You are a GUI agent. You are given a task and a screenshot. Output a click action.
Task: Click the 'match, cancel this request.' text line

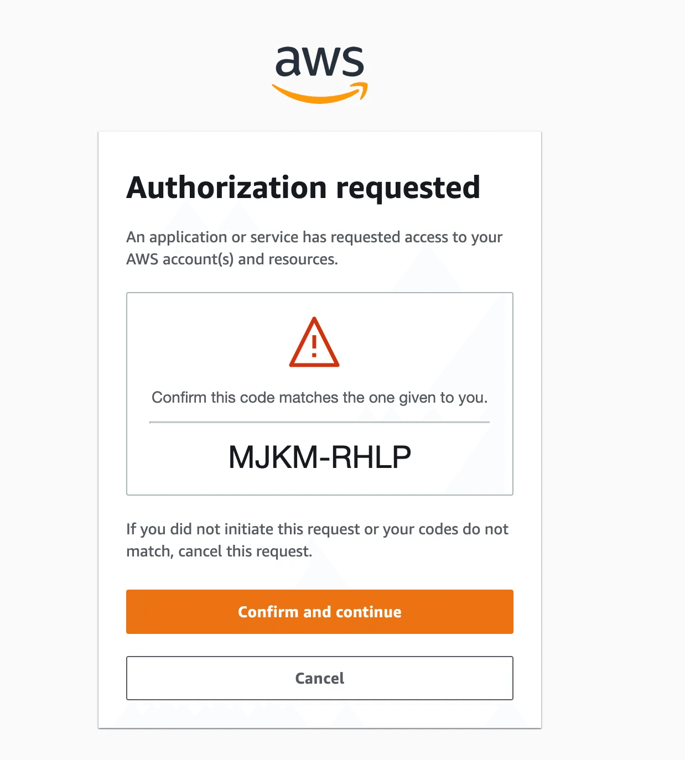219,551
